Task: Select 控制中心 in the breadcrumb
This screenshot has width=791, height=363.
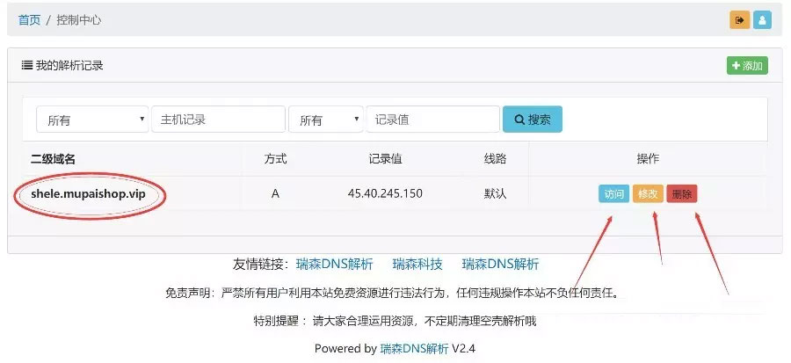Action: [81, 18]
